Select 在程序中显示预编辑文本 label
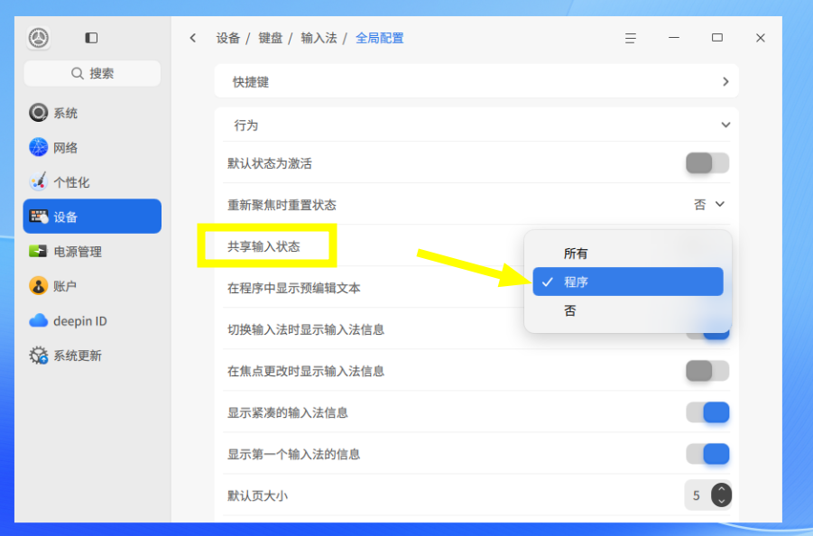Viewport: 813px width, 536px height. click(x=294, y=288)
